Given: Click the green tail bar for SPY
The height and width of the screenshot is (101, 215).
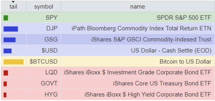Looking at the screenshot, I should (x=6, y=18).
